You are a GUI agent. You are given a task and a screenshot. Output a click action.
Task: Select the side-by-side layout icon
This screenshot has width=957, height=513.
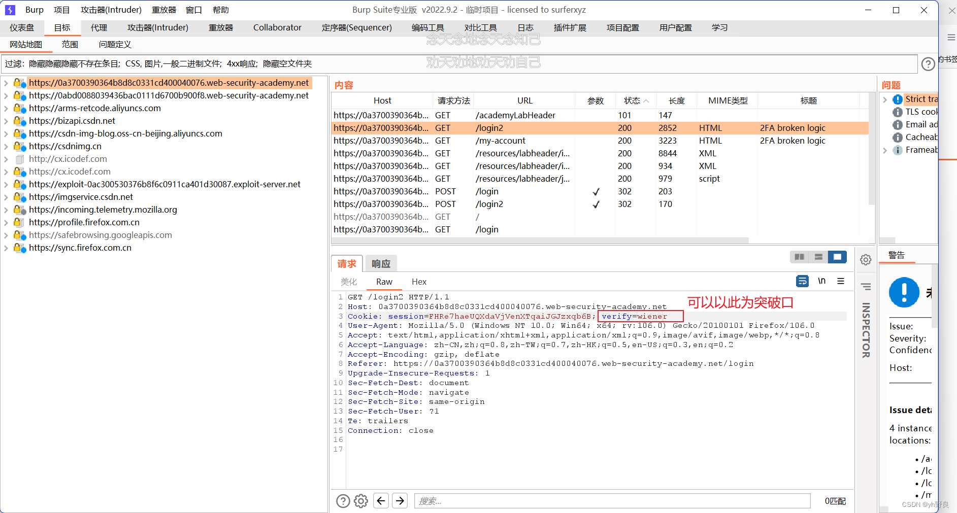799,257
